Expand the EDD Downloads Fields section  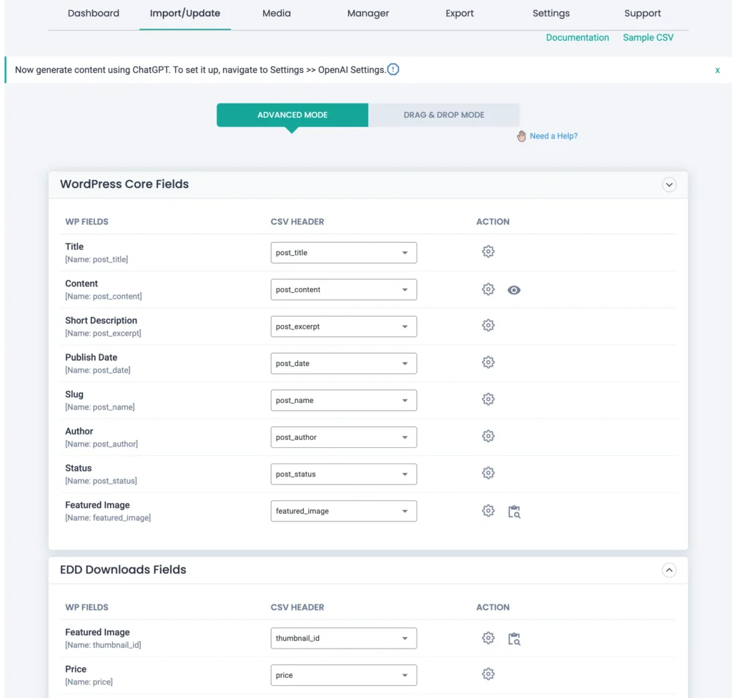[x=669, y=570]
